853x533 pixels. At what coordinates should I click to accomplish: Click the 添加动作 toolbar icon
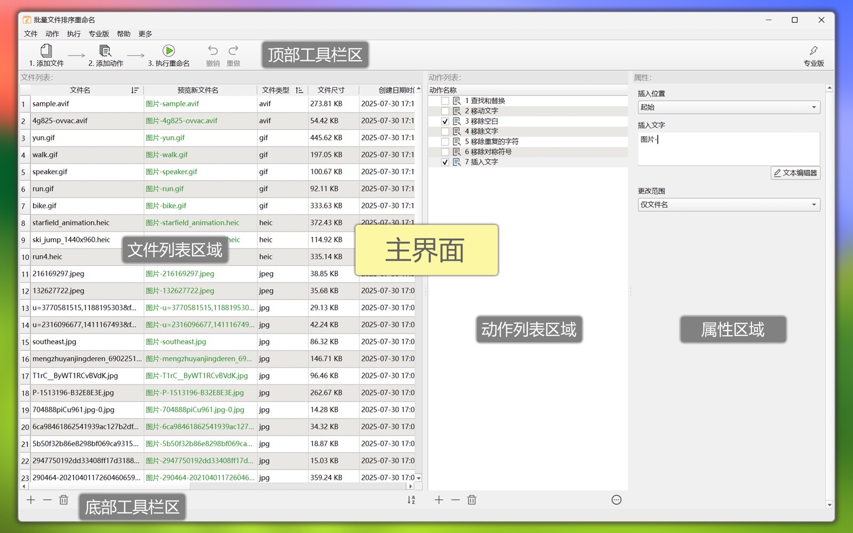click(106, 51)
